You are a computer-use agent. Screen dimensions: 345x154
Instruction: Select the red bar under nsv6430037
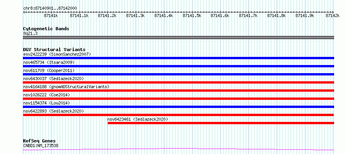(178, 82)
